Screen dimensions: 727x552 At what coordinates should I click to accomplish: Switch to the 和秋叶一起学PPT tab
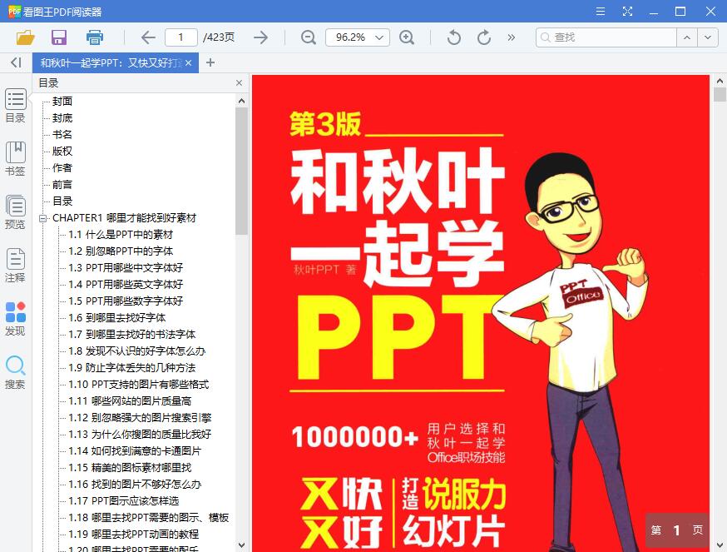(x=111, y=62)
